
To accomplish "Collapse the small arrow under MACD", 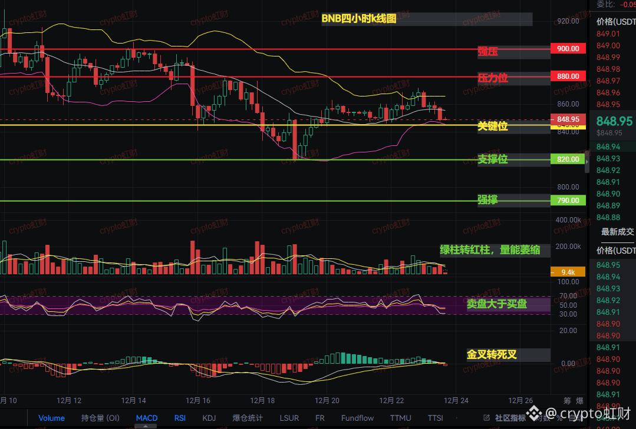I will click(145, 425).
